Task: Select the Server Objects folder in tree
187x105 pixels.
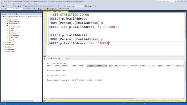Action: [11, 44]
